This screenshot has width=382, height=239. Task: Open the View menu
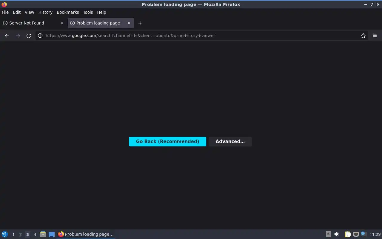coord(29,12)
